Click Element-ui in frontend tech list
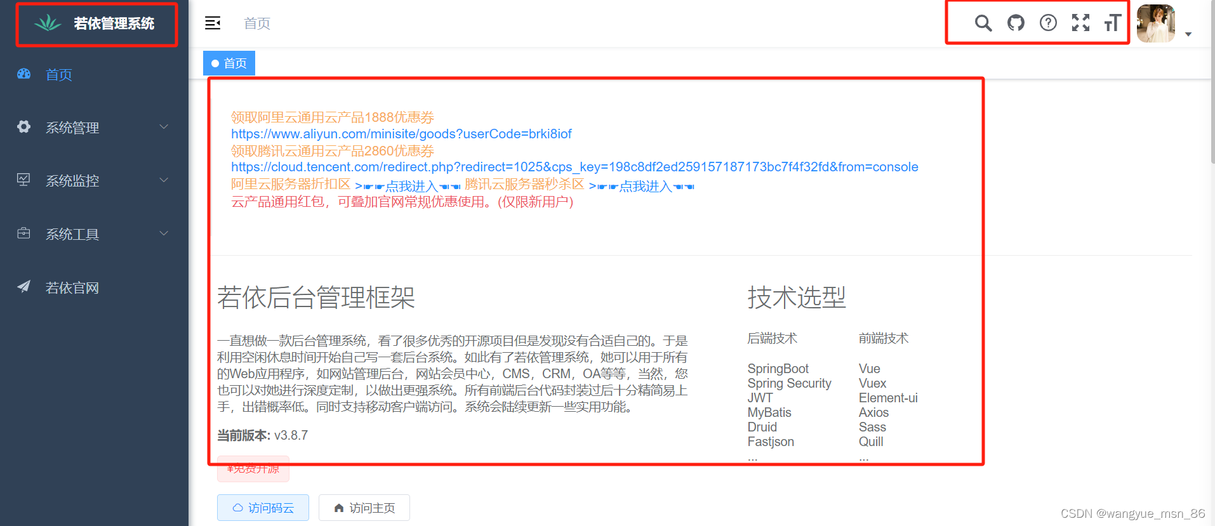The image size is (1215, 526). (x=888, y=398)
